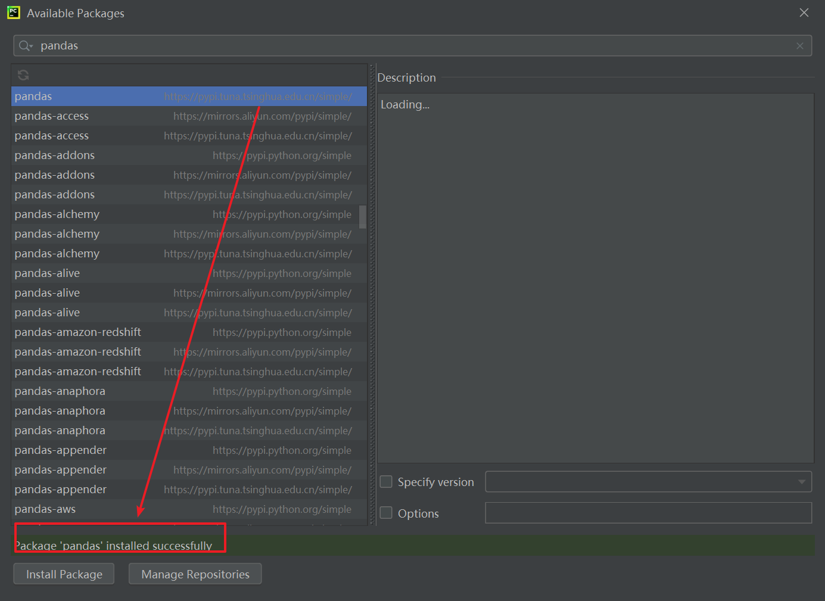
Task: Select pandas from the tsinghua mirror
Action: pos(189,96)
